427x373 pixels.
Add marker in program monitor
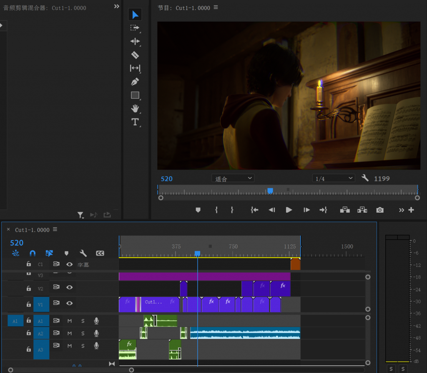[x=198, y=210]
